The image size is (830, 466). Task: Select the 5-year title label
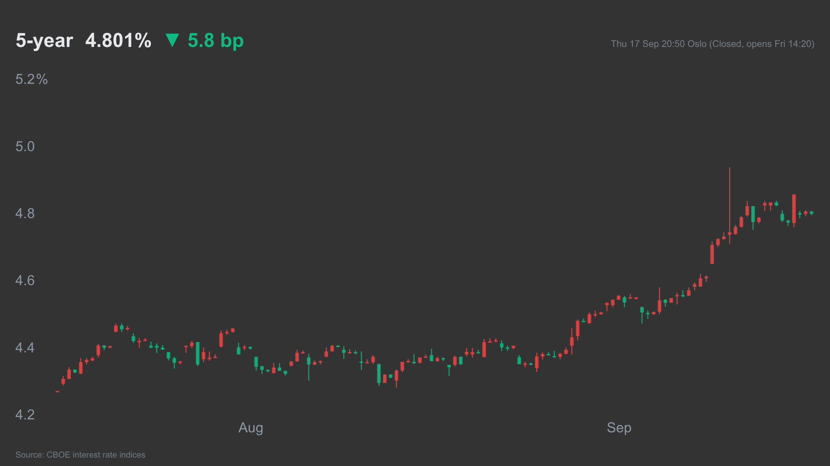(44, 41)
